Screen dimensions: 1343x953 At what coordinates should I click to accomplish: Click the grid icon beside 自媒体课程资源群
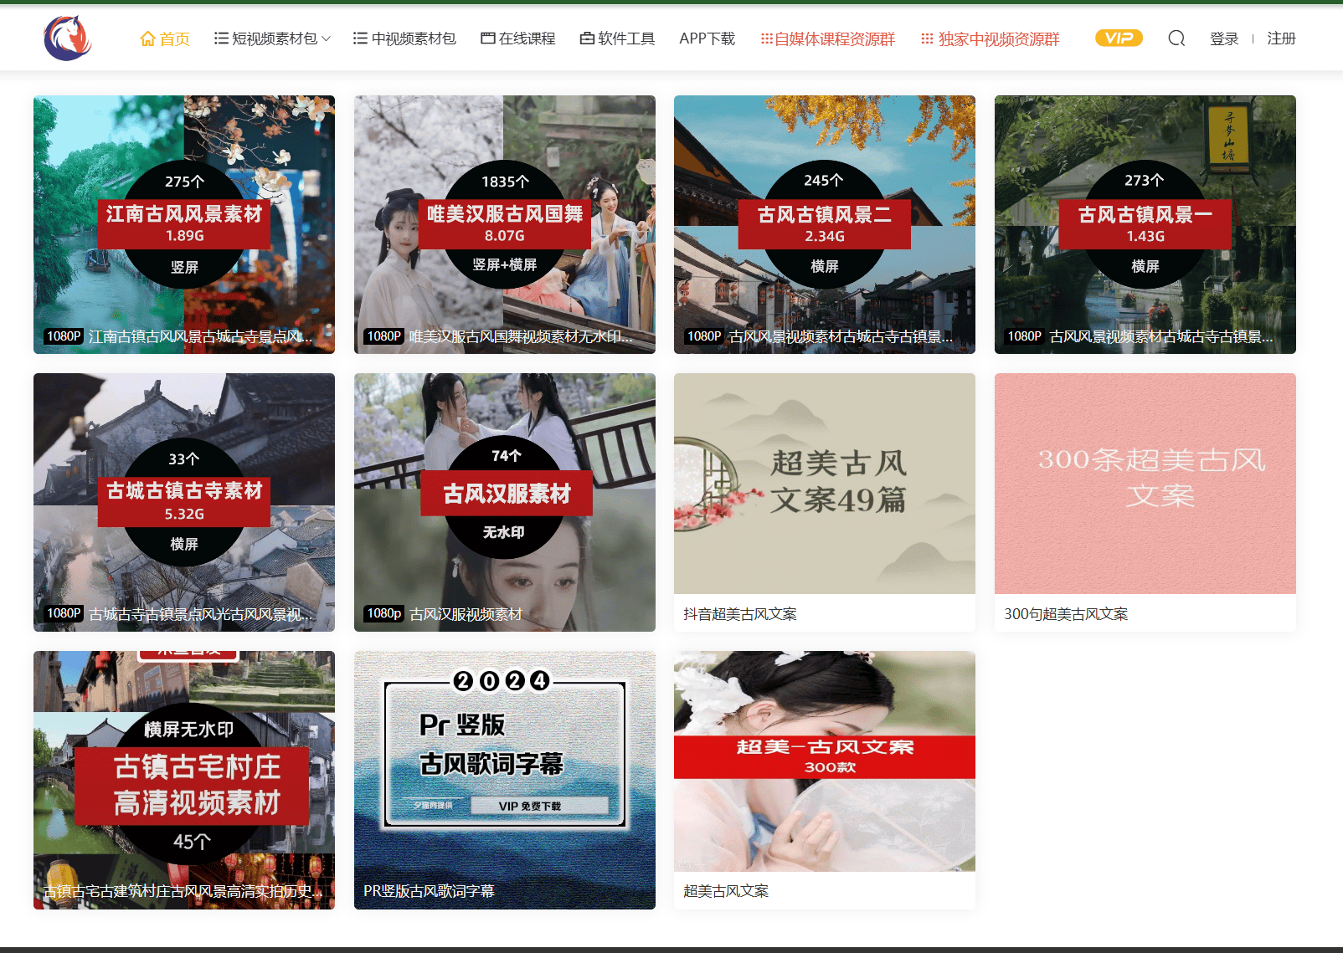click(765, 39)
